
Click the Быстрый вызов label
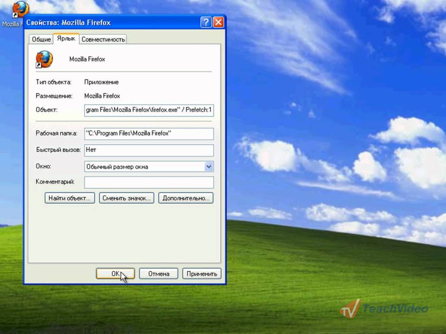(59, 150)
